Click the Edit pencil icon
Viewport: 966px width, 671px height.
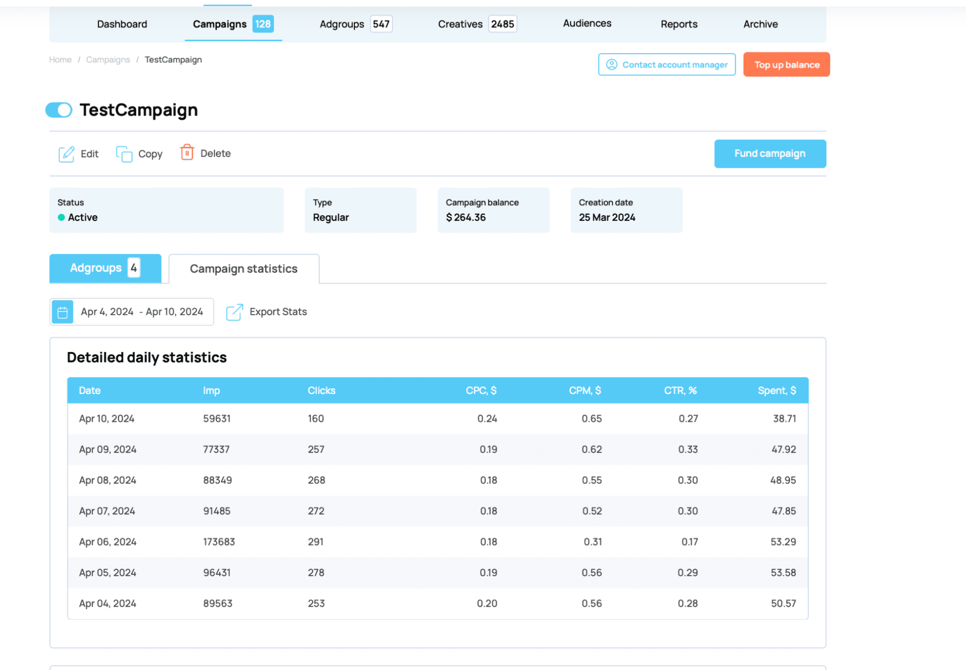[66, 154]
